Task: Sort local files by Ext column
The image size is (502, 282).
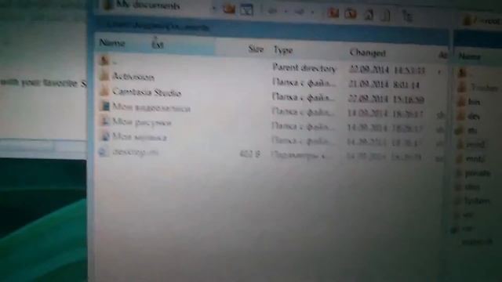Action: tap(158, 45)
